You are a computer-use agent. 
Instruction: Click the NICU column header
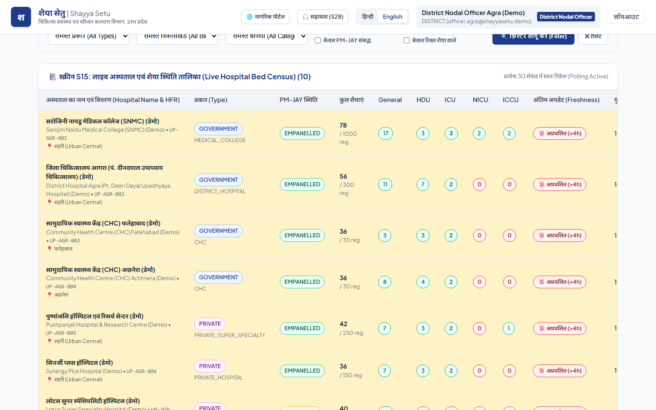[x=480, y=100]
